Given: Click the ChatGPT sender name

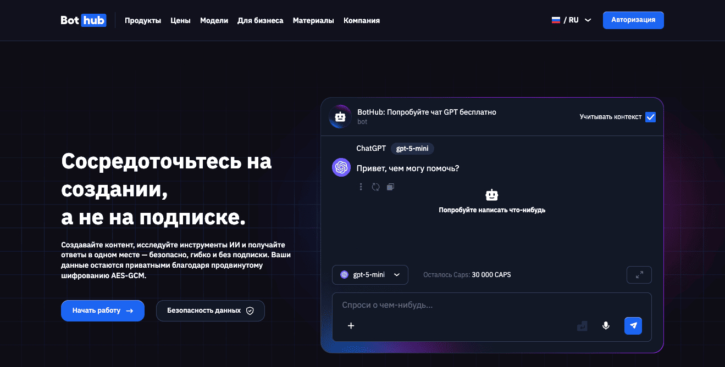Looking at the screenshot, I should 371,149.
